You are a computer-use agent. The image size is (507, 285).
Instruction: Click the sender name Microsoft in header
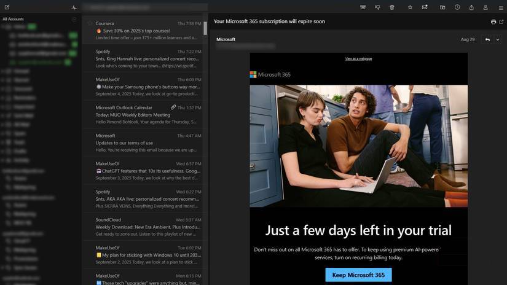click(x=226, y=39)
